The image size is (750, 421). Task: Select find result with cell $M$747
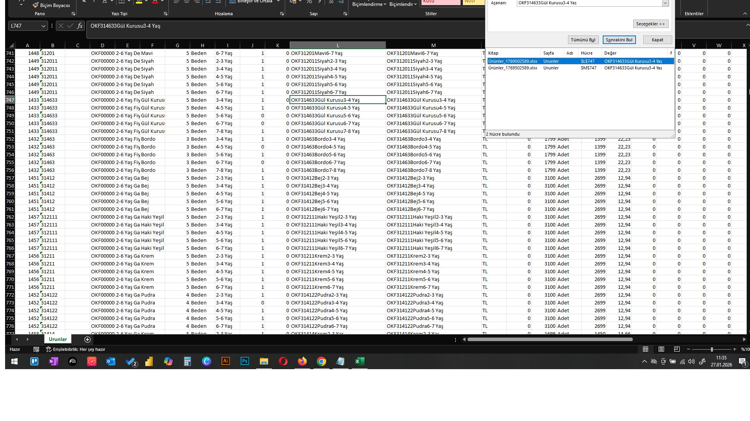click(x=580, y=68)
